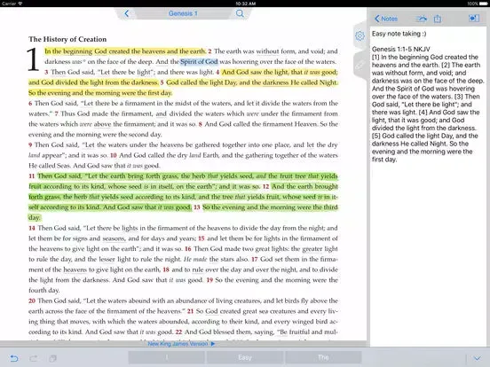Tap red verse number 21
This screenshot has width=490, height=367.
pyautogui.click(x=190, y=311)
